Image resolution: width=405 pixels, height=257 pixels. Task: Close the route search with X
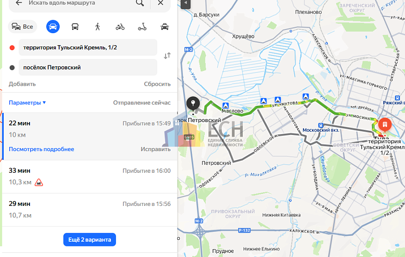click(160, 3)
